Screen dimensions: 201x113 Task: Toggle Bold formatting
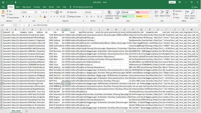pyautogui.click(x=23, y=16)
